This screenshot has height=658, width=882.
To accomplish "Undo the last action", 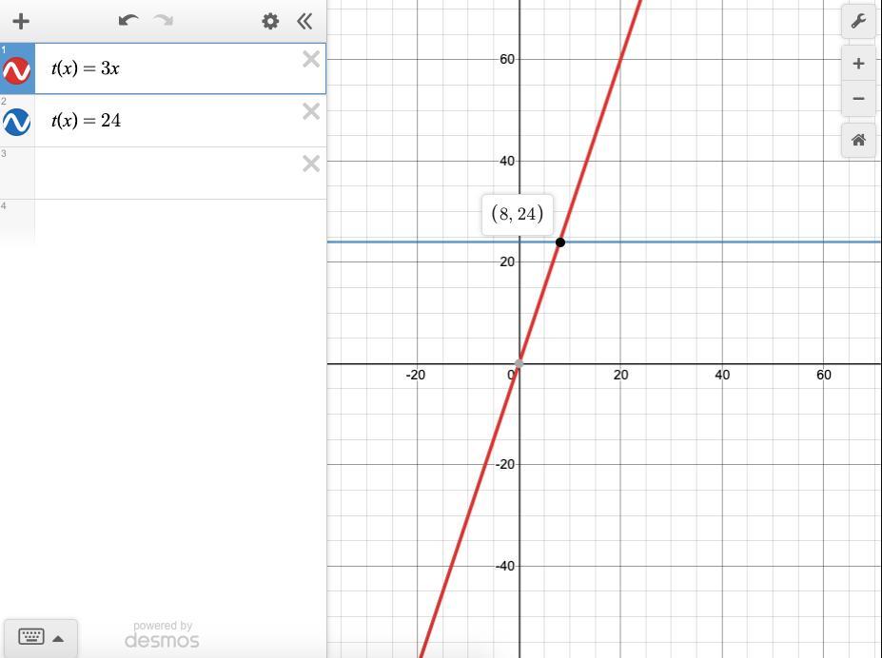I will point(128,21).
